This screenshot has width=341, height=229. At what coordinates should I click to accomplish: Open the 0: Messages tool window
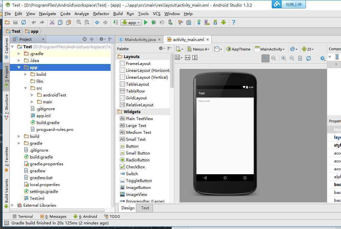[x=53, y=217]
